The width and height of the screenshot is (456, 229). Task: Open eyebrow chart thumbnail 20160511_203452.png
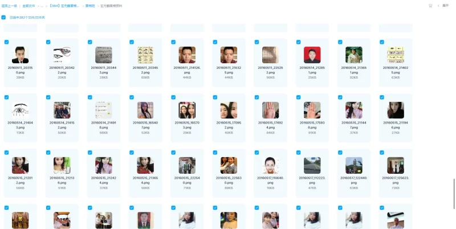pyautogui.click(x=145, y=55)
